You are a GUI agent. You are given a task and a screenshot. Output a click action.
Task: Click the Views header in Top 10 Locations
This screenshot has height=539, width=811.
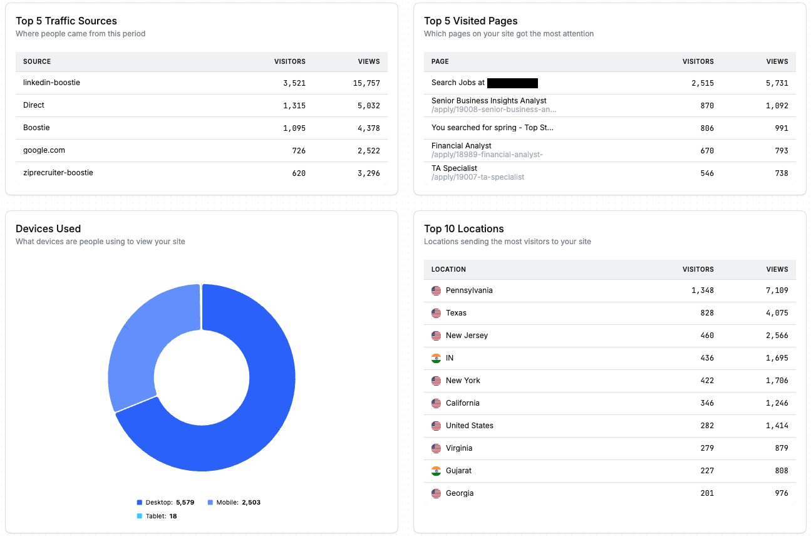(777, 270)
